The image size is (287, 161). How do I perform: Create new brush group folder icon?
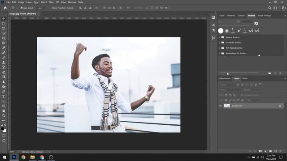pyautogui.click(x=270, y=73)
